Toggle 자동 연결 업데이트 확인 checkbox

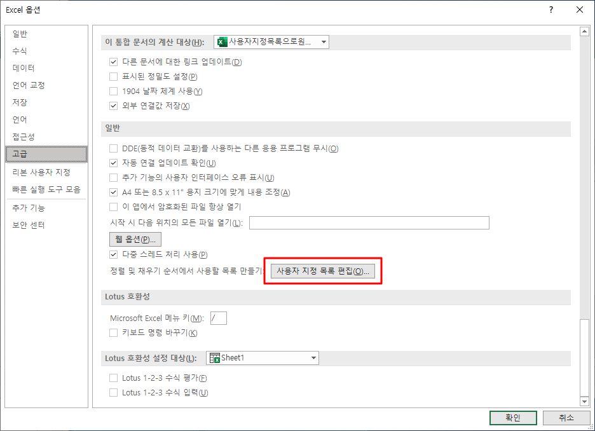click(113, 163)
